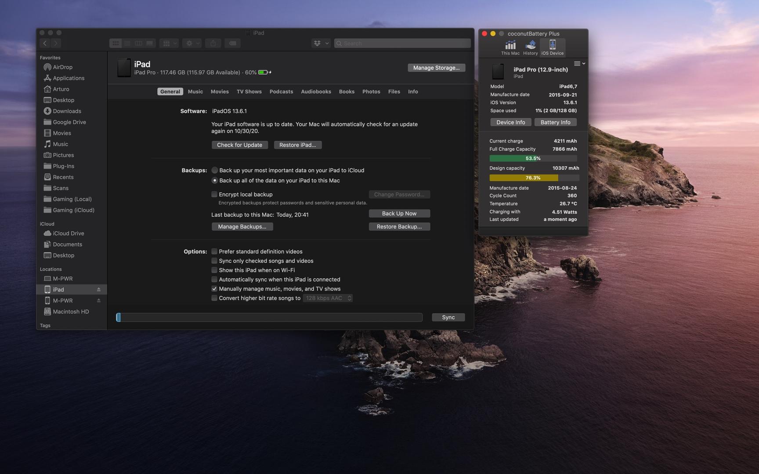Screen dimensions: 759x474
Task: Uncheck Manually manage music, movies, TV shows
Action: click(x=214, y=289)
